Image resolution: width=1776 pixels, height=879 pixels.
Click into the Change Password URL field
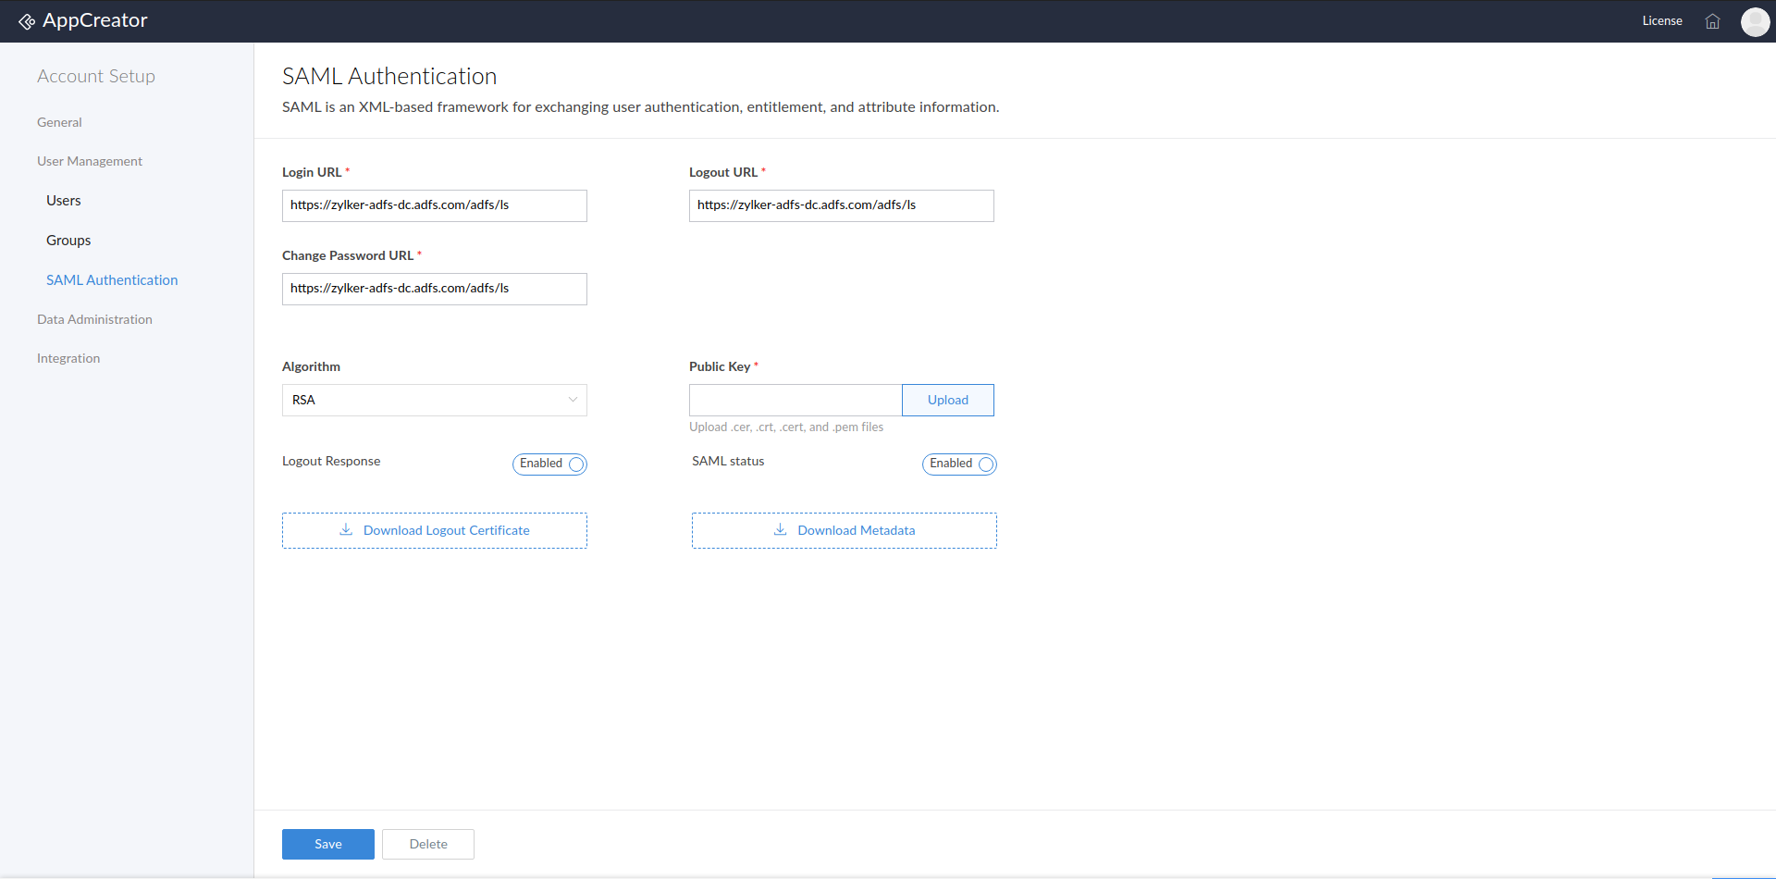tap(435, 289)
